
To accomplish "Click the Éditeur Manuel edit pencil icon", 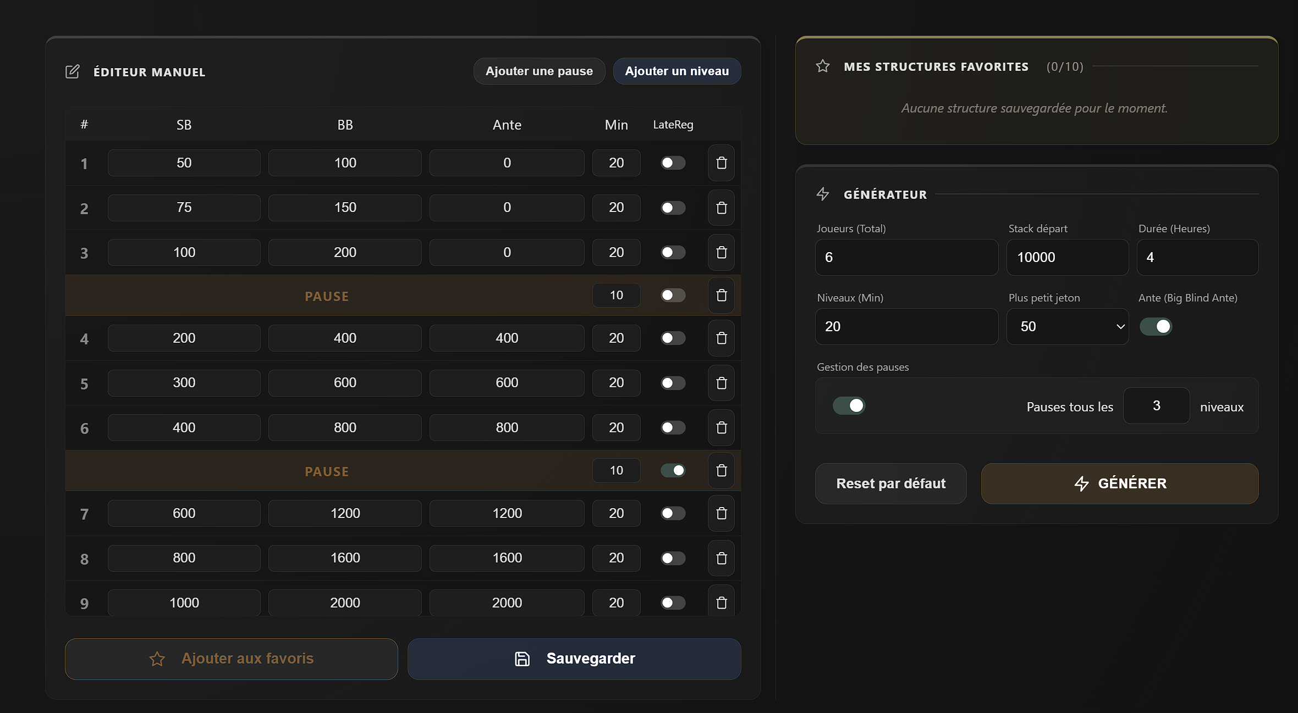I will 73,71.
